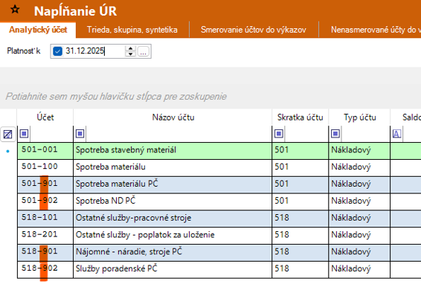Click 'Spotreba ND PČ' cell

pyautogui.click(x=173, y=201)
